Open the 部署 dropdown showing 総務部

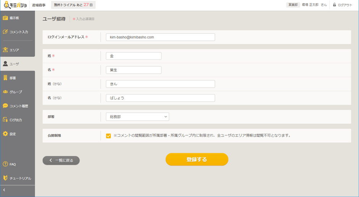(137, 117)
